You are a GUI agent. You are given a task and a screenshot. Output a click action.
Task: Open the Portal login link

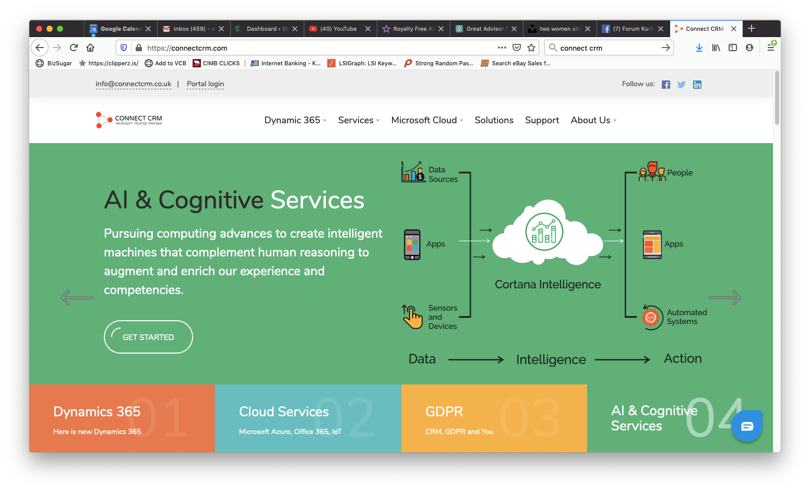tap(205, 84)
